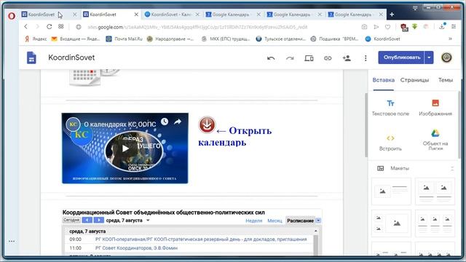Copy the published site link icon

point(328,58)
